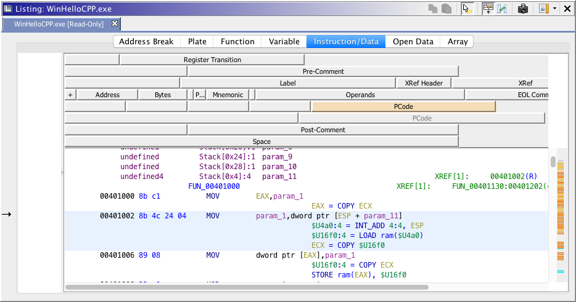
Task: Click the Paste icon in the listing toolbar
Action: (x=446, y=9)
